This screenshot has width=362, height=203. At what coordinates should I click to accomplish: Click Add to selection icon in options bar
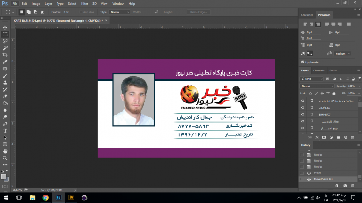pos(28,12)
